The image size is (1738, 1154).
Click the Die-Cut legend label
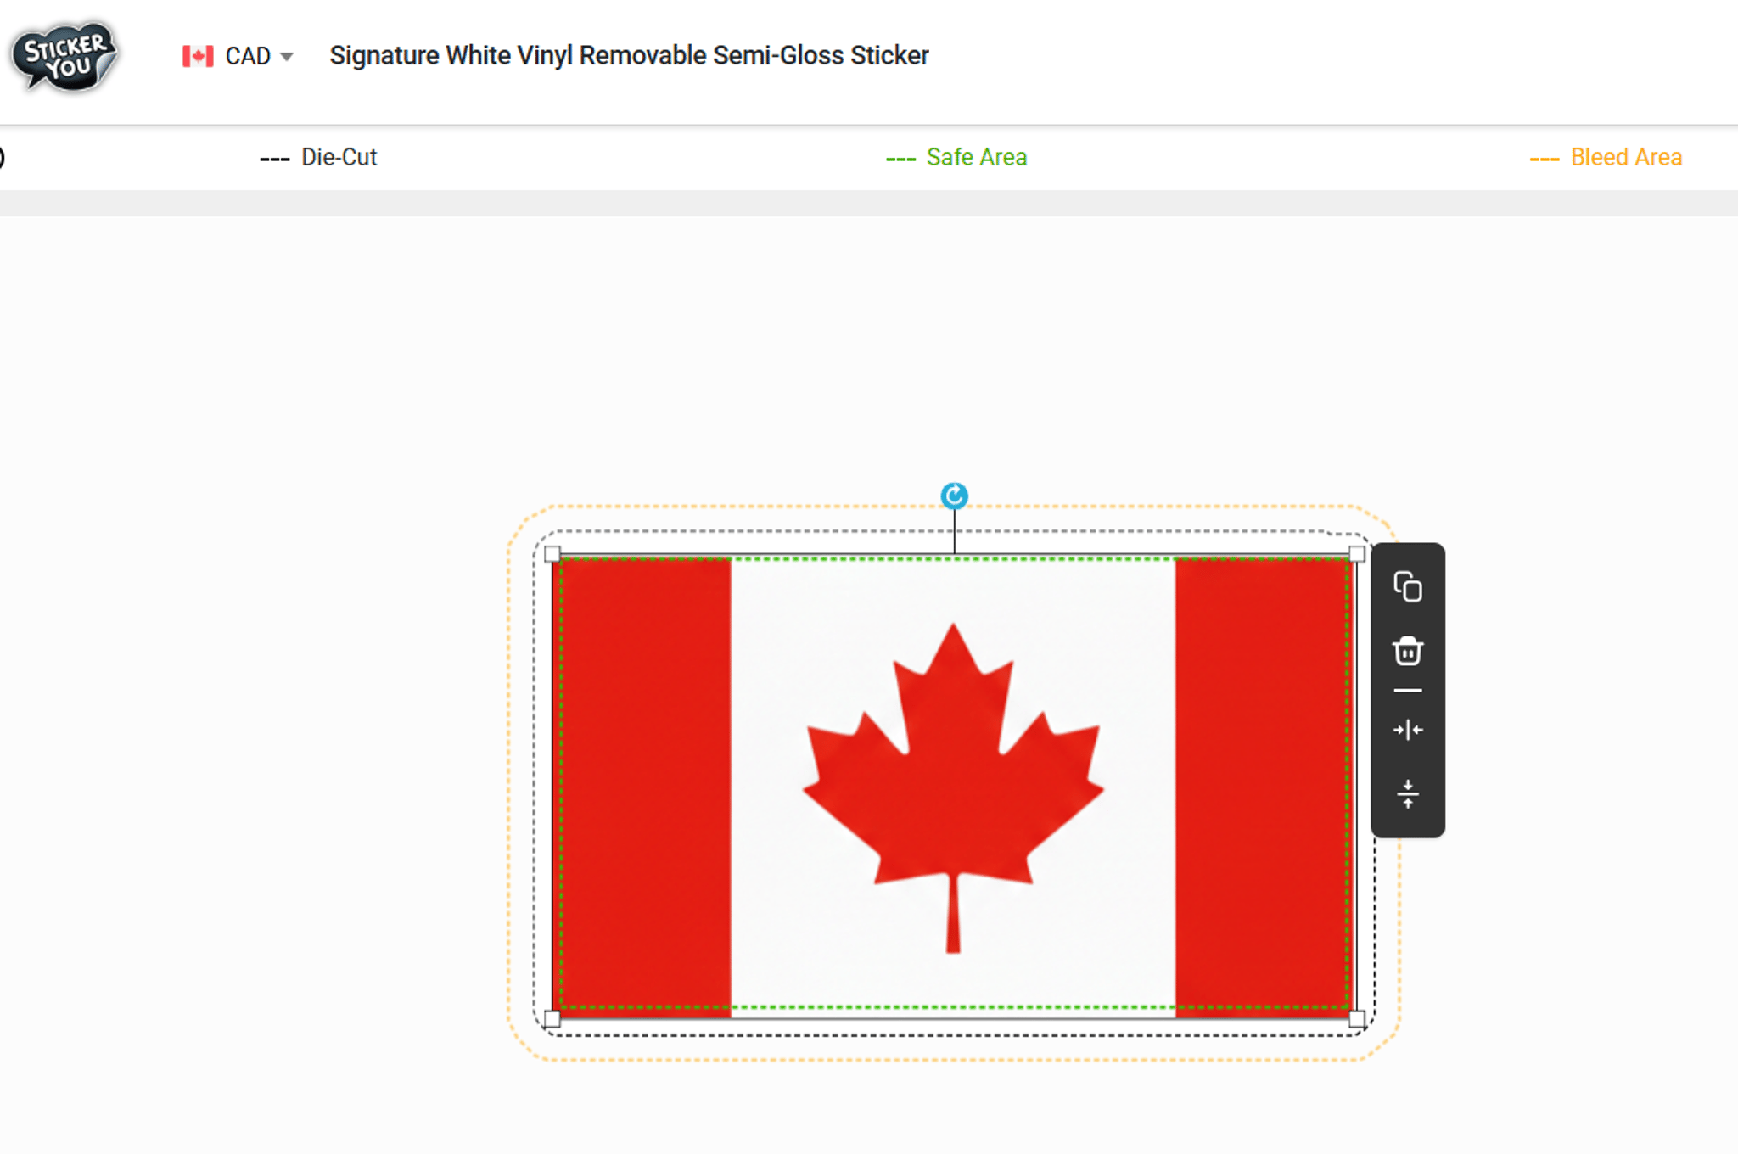[339, 157]
